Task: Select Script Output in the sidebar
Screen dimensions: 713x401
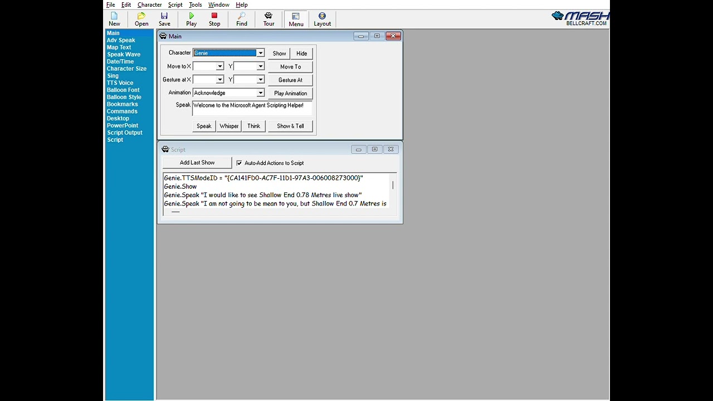Action: 125,133
